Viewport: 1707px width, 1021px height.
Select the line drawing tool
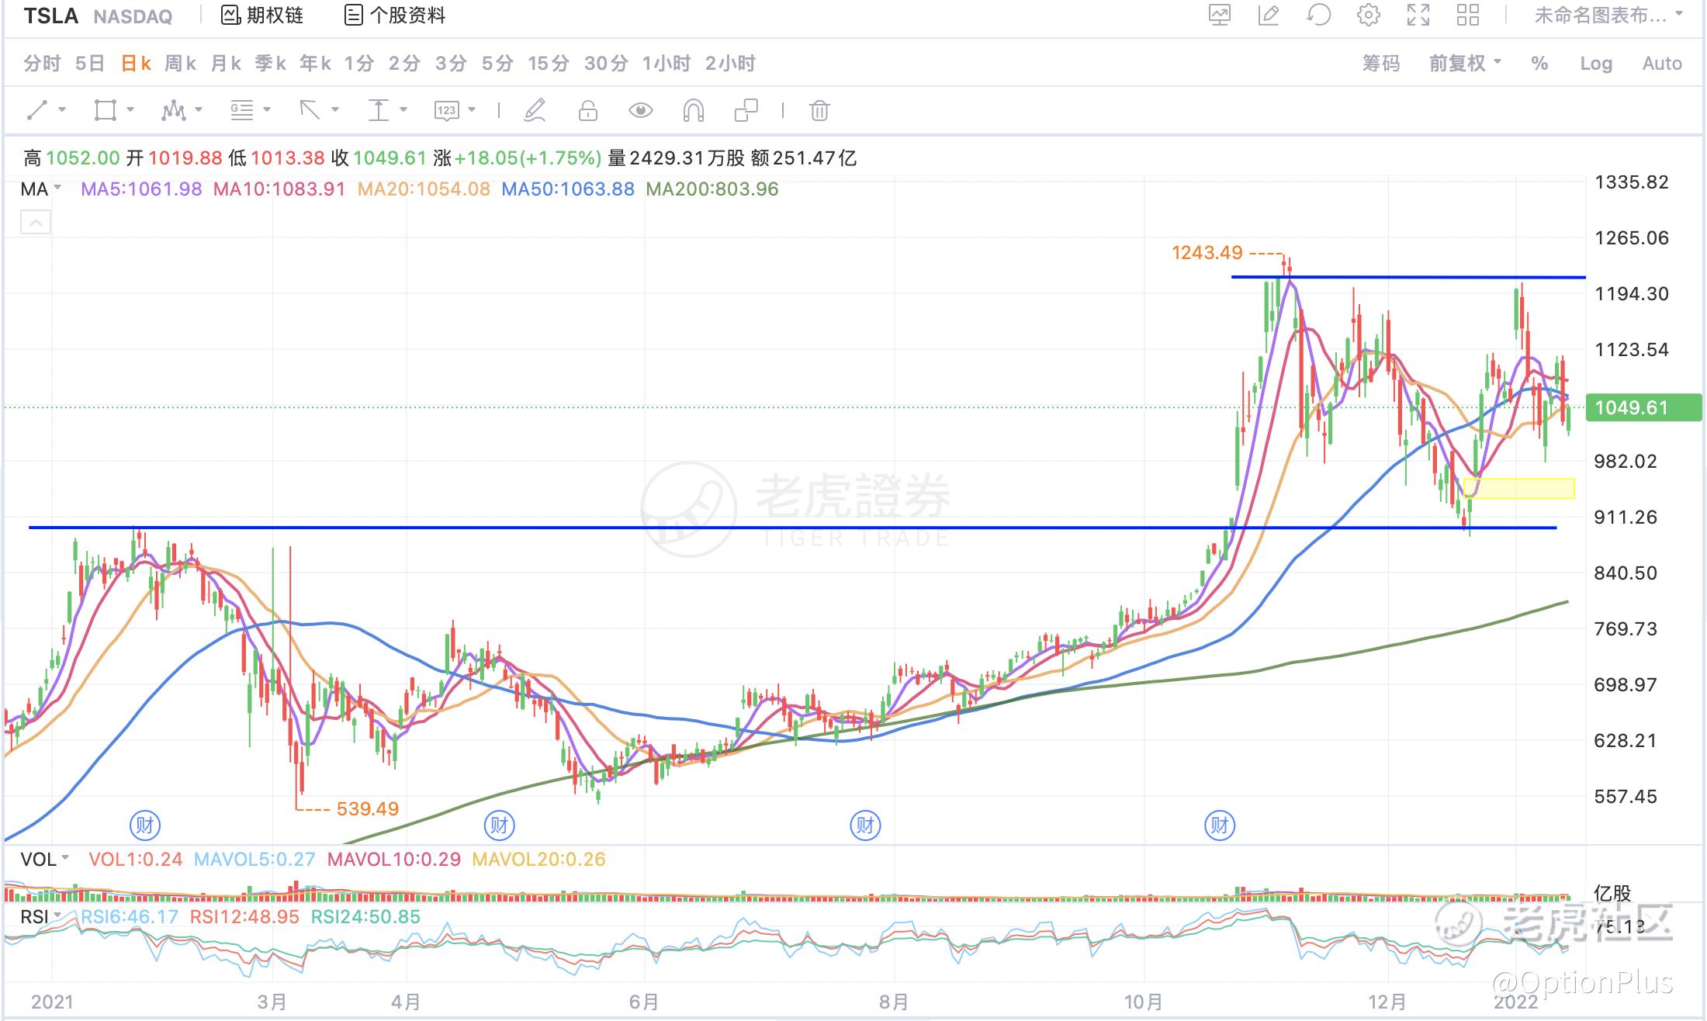pyautogui.click(x=37, y=110)
